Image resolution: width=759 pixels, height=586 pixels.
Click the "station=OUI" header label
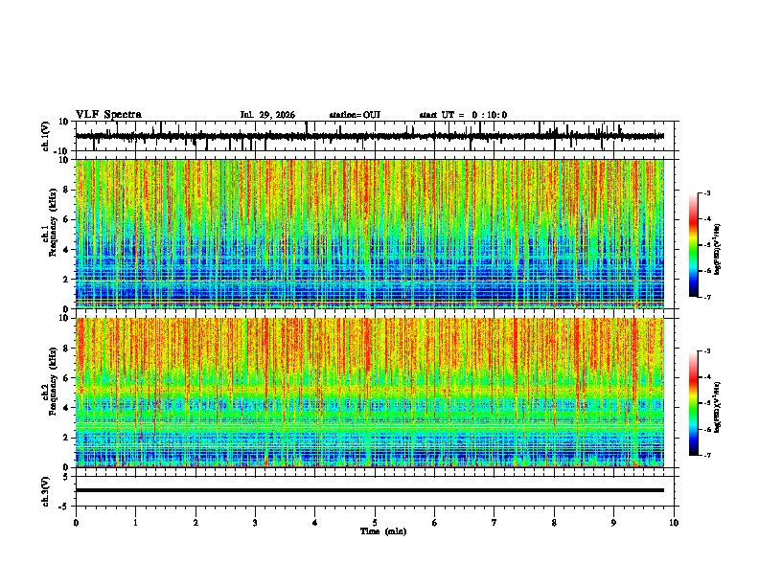point(355,115)
